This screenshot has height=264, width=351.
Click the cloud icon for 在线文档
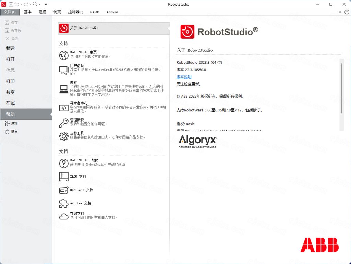click(x=63, y=216)
